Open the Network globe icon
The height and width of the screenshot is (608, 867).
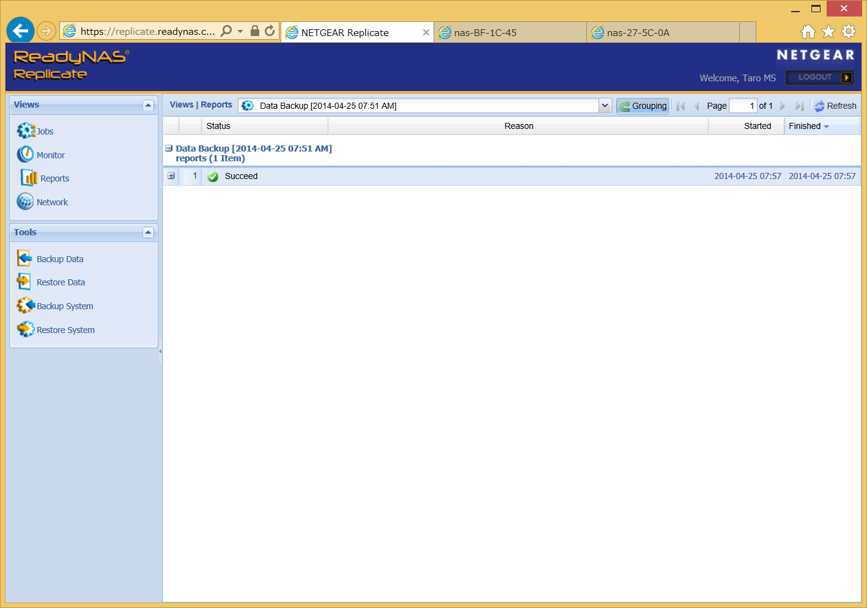pos(25,202)
